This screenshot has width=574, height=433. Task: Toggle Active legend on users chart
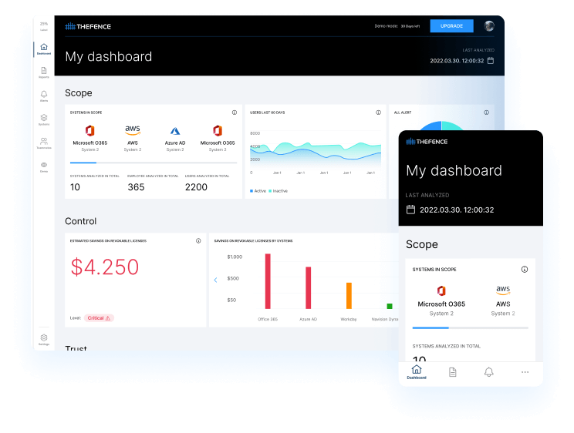point(258,191)
